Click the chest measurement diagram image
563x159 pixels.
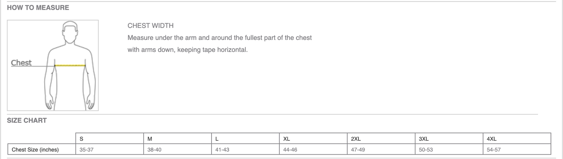point(53,66)
